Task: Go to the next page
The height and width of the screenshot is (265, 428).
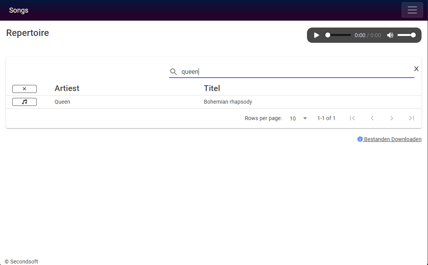Action: [x=392, y=118]
